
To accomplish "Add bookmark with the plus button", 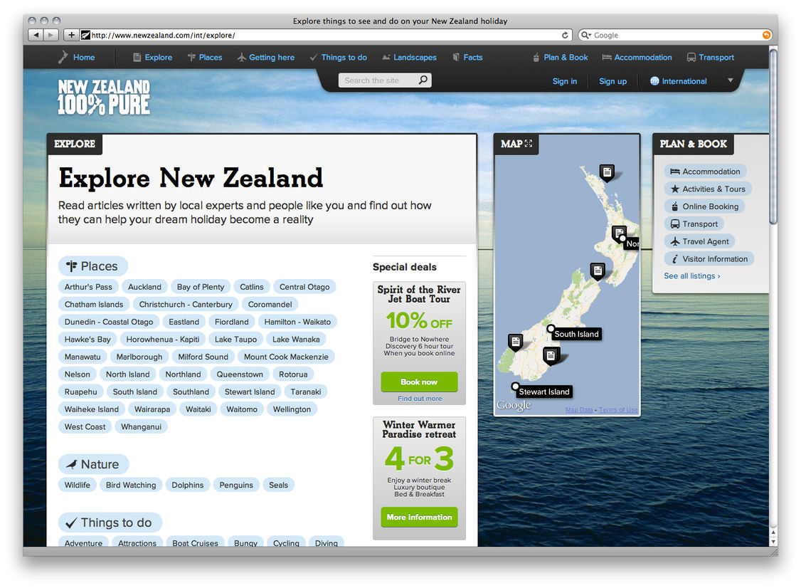I will coord(71,35).
